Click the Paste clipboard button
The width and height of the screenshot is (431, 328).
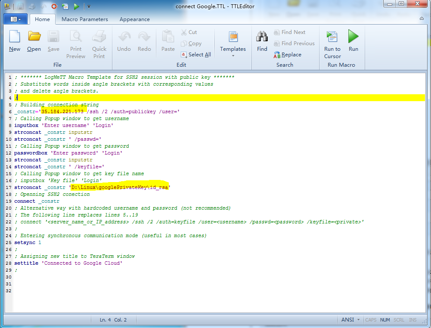pyautogui.click(x=168, y=41)
